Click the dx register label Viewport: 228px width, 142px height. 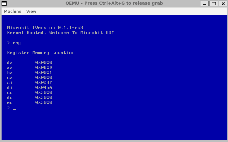(10, 63)
